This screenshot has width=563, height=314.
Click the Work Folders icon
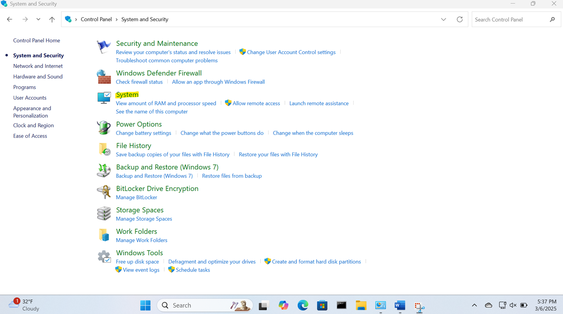104,235
